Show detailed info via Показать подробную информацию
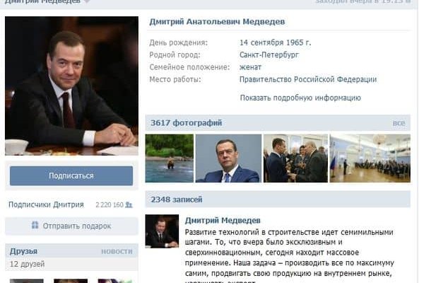 pos(300,98)
